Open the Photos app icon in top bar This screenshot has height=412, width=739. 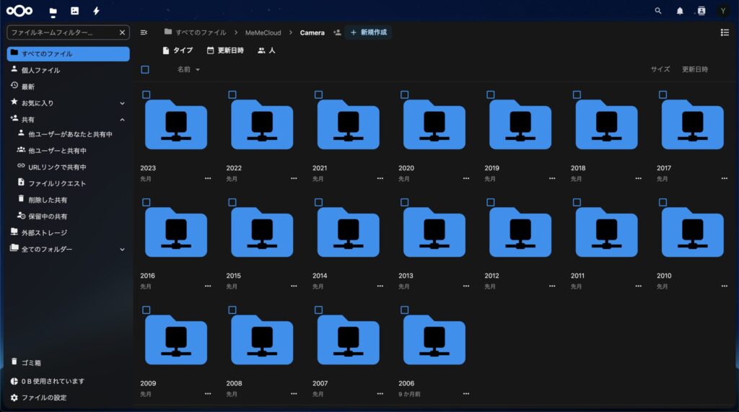tap(74, 10)
